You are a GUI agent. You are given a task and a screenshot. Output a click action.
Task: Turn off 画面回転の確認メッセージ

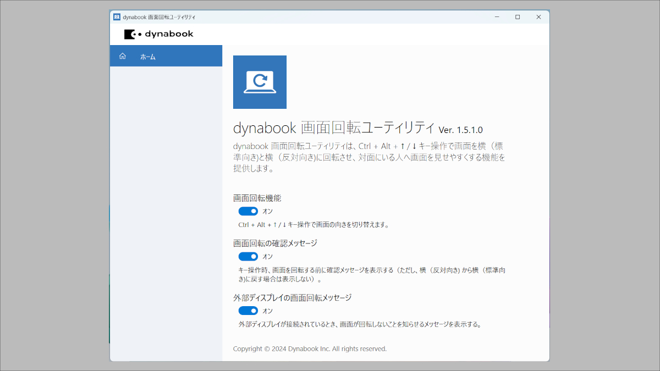pyautogui.click(x=248, y=256)
